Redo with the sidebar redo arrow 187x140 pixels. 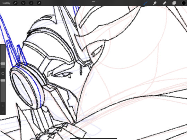(3, 112)
